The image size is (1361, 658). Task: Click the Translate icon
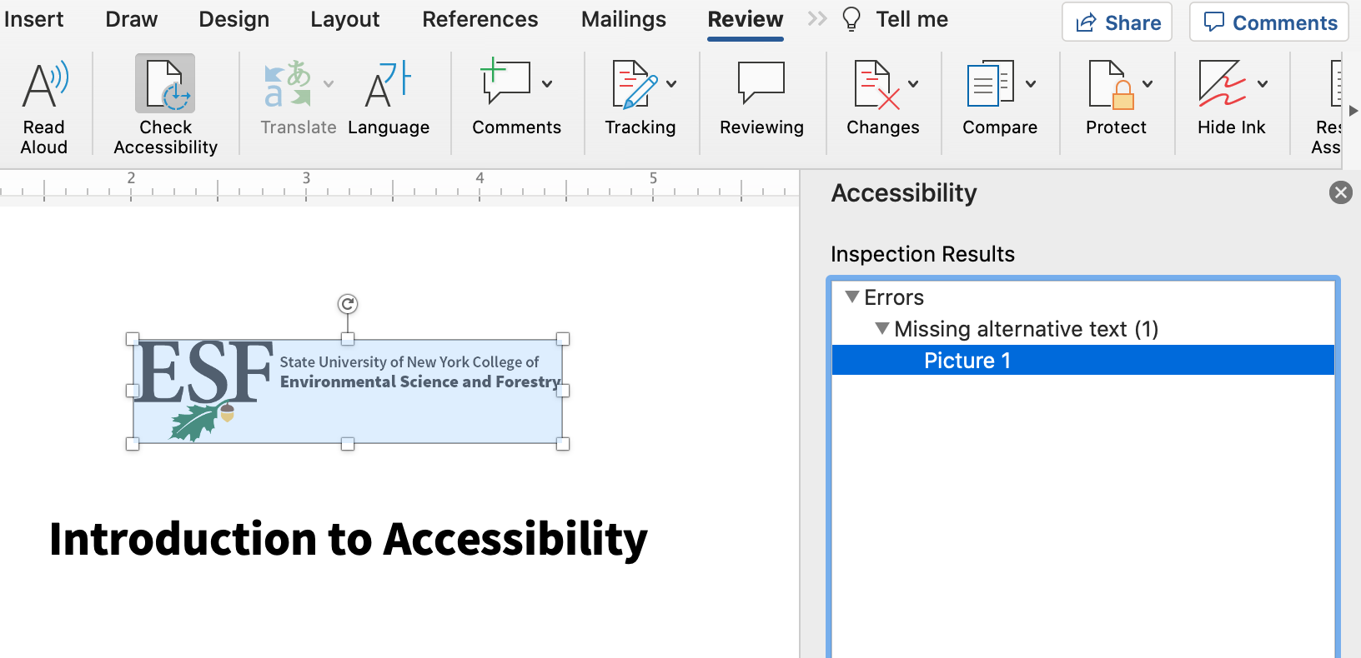click(288, 84)
